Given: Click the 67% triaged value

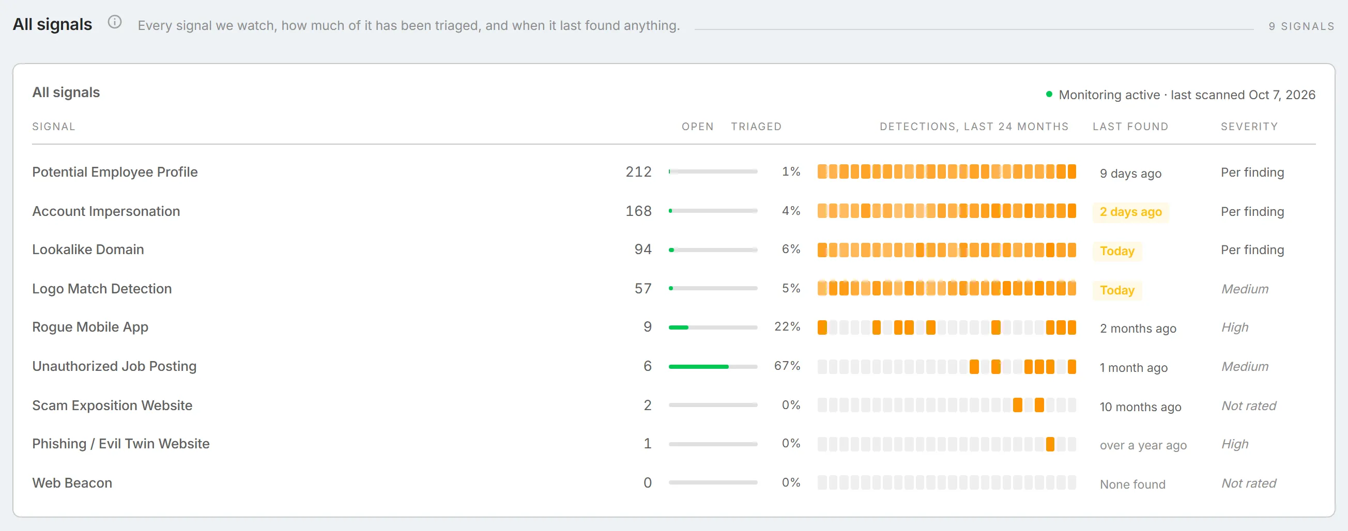Looking at the screenshot, I should pos(787,366).
